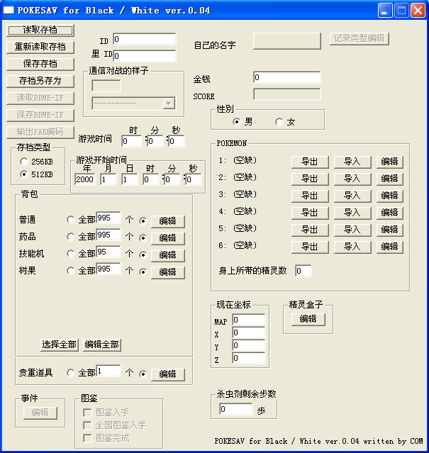Click 编辑 in the 精灵盒子 group
The image size is (429, 453).
308,320
